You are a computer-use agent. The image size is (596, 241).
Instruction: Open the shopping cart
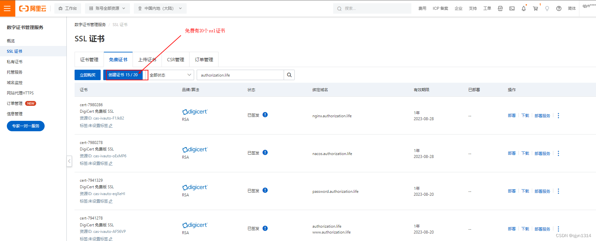pos(535,8)
